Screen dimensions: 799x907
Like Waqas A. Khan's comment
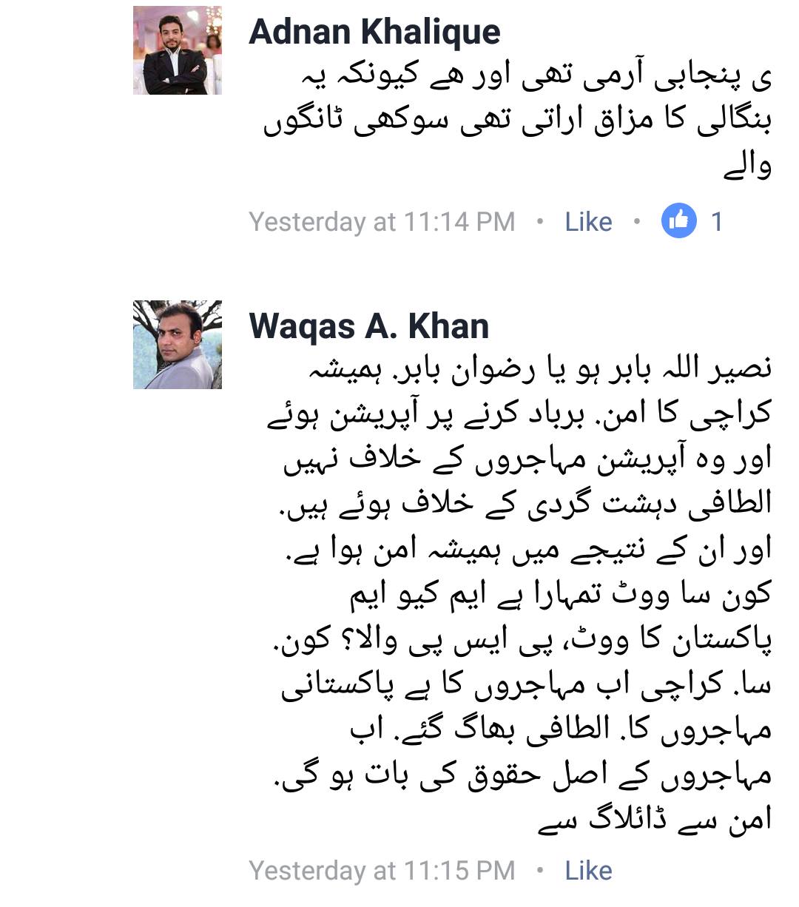click(588, 871)
